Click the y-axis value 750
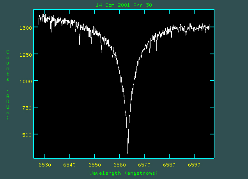This screenshot has width=248, height=179. [x=27, y=108]
